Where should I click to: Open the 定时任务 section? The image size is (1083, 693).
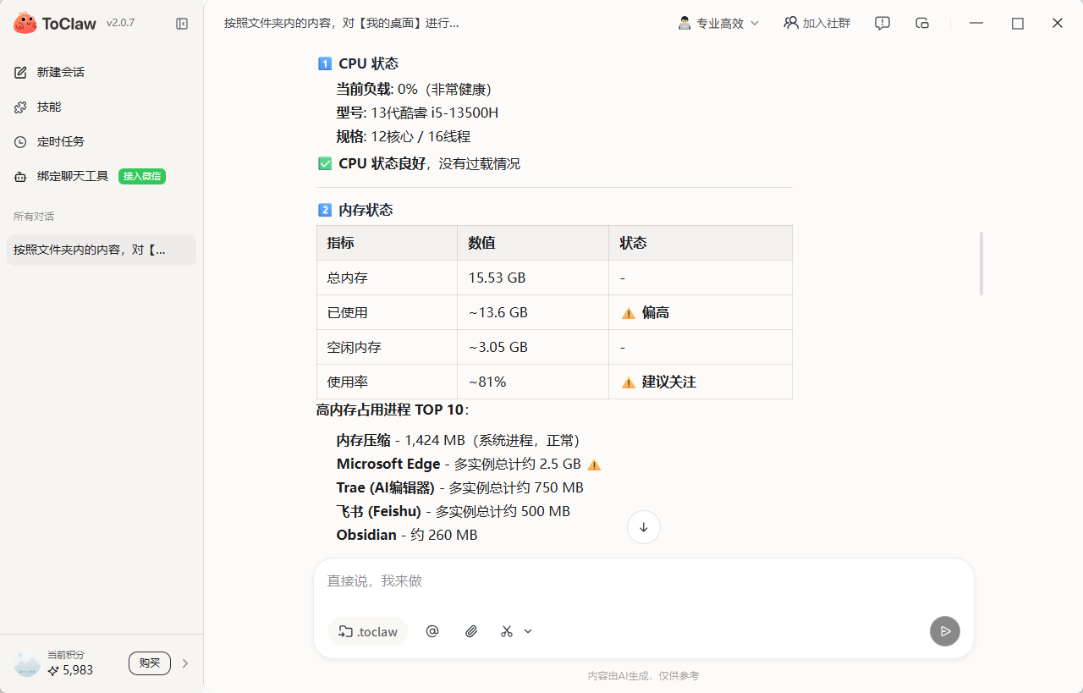point(58,141)
